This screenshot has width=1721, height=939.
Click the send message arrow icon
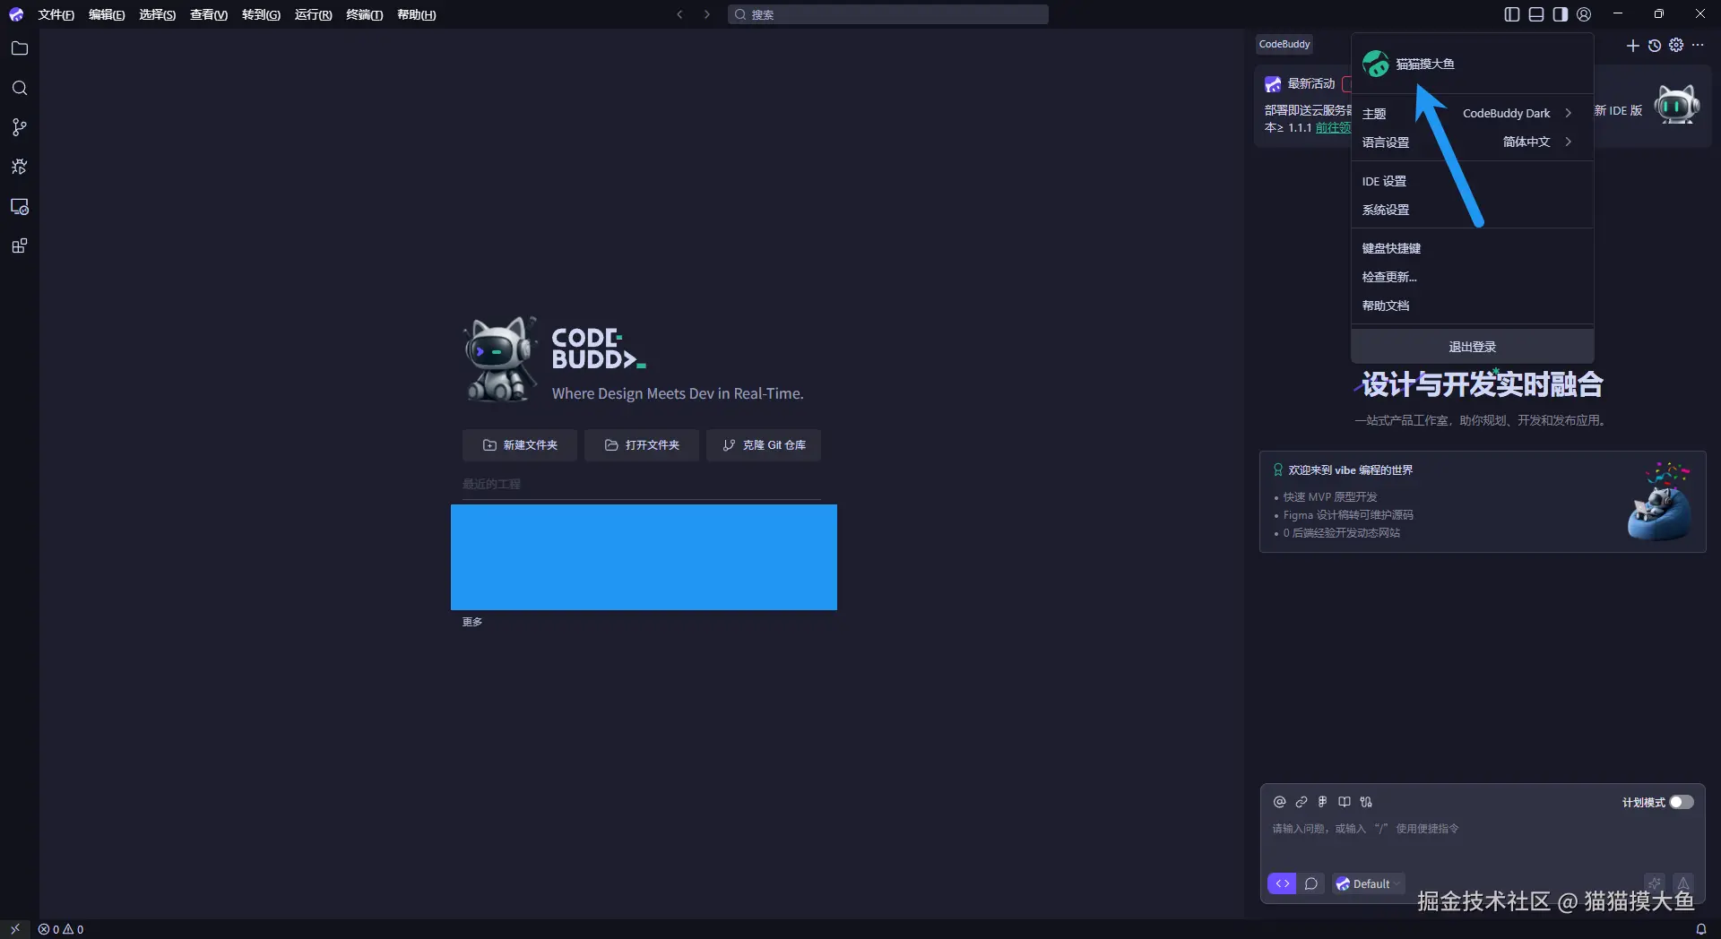[x=1684, y=883]
